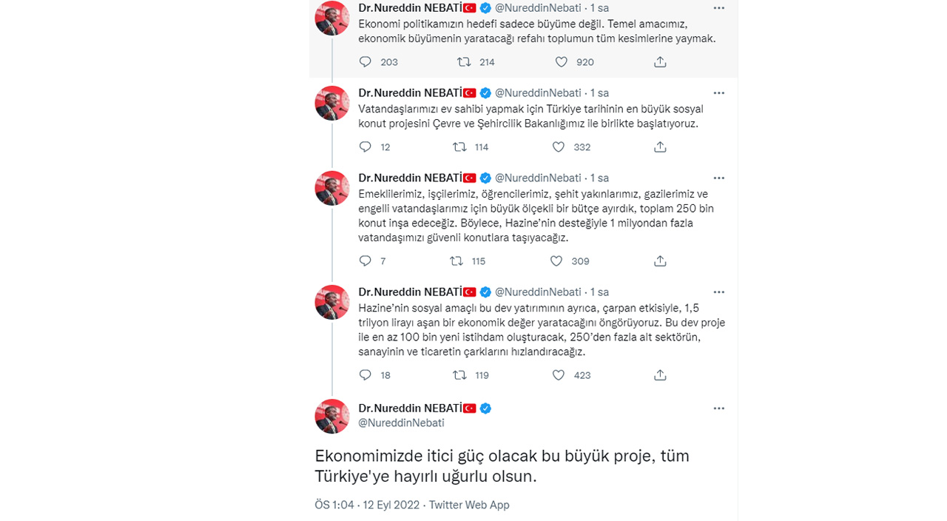This screenshot has height=521, width=947.
Task: Open the @NureddinNebati profile handle link
Action: [x=400, y=423]
